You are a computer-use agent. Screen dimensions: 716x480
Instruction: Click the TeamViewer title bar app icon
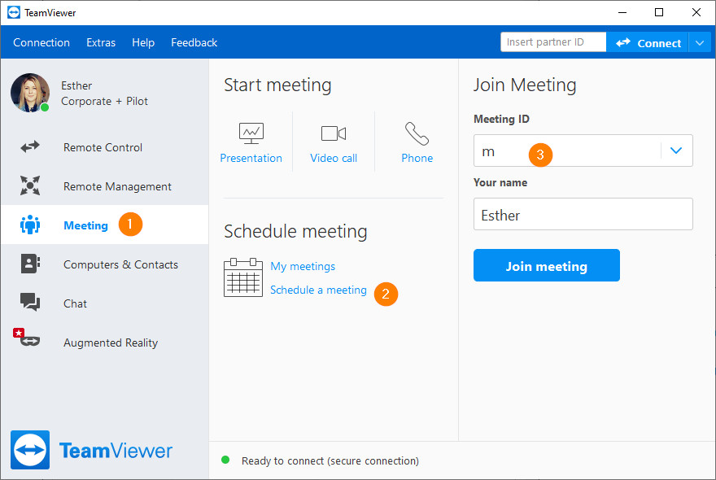coord(14,12)
